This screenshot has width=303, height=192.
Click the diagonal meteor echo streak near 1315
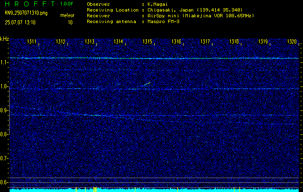147,84
